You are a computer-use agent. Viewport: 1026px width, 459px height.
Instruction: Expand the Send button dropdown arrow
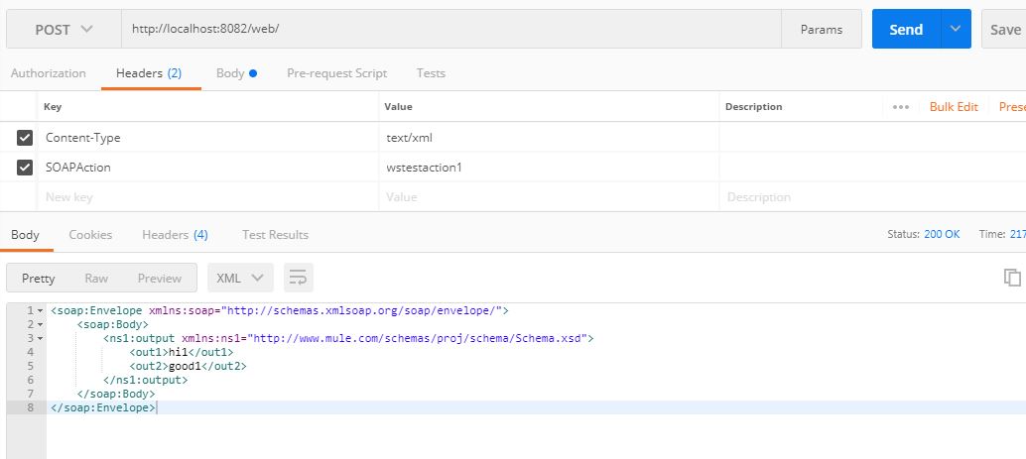956,30
